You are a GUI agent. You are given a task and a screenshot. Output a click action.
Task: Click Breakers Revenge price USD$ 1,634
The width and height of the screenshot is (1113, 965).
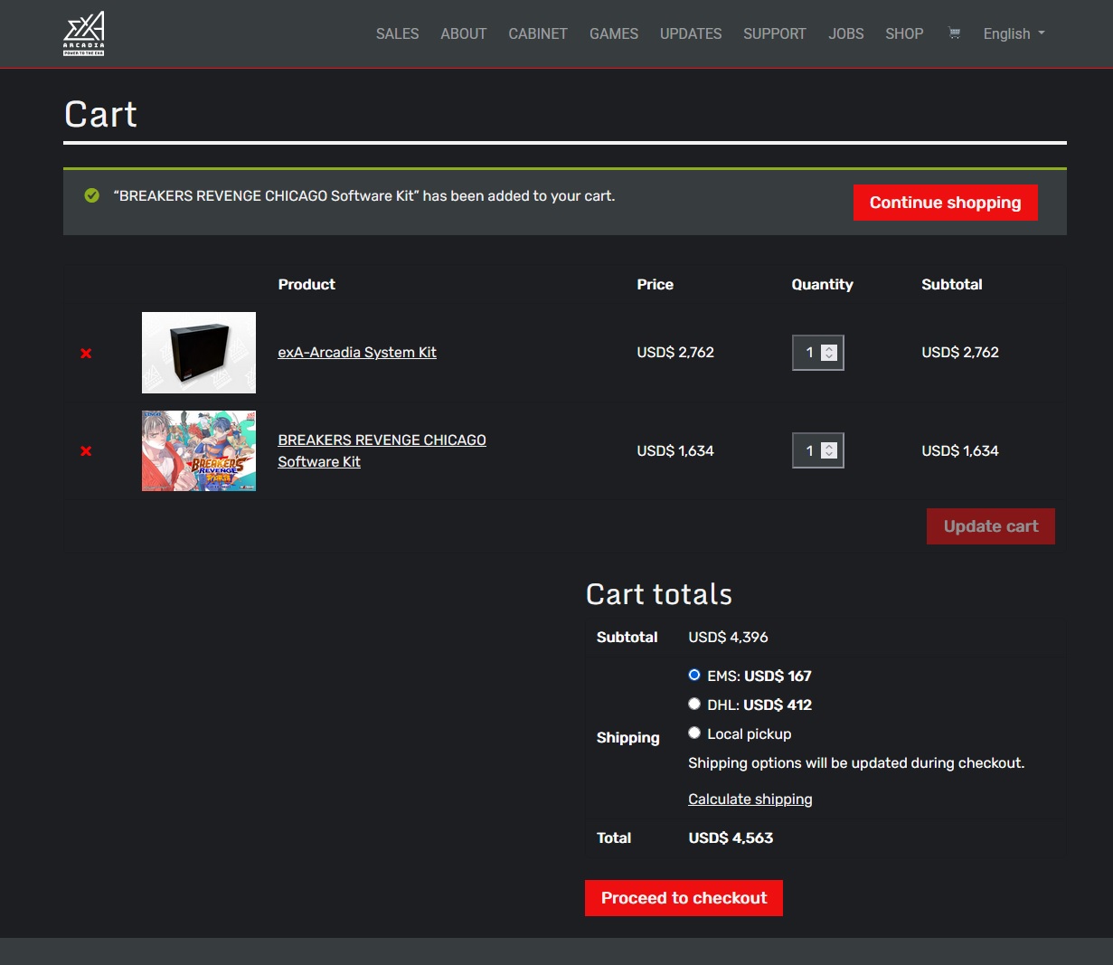coord(675,450)
